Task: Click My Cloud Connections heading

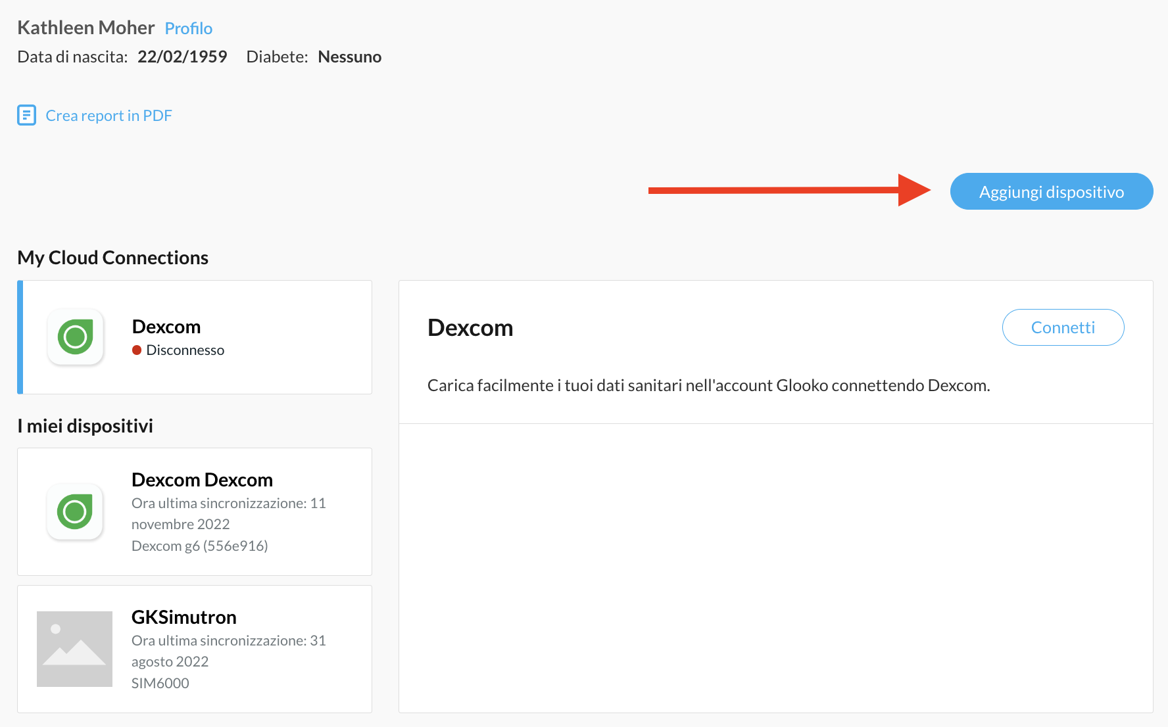Action: pos(112,258)
